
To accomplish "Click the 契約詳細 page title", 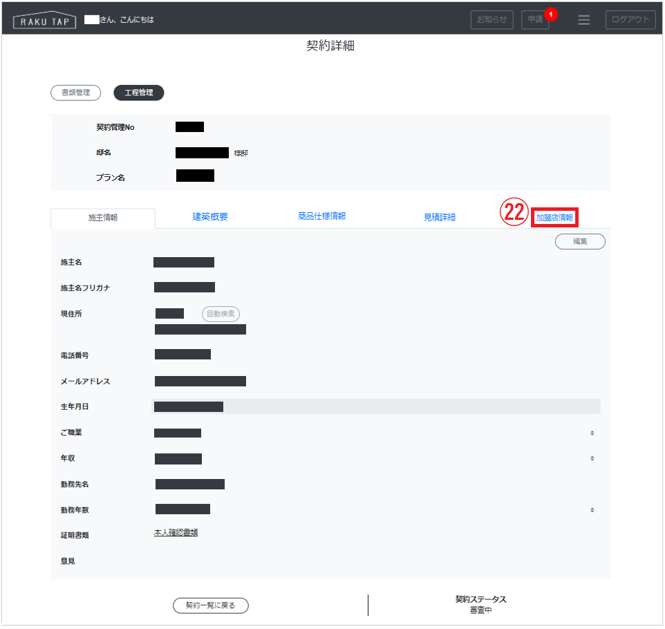I will 330,46.
